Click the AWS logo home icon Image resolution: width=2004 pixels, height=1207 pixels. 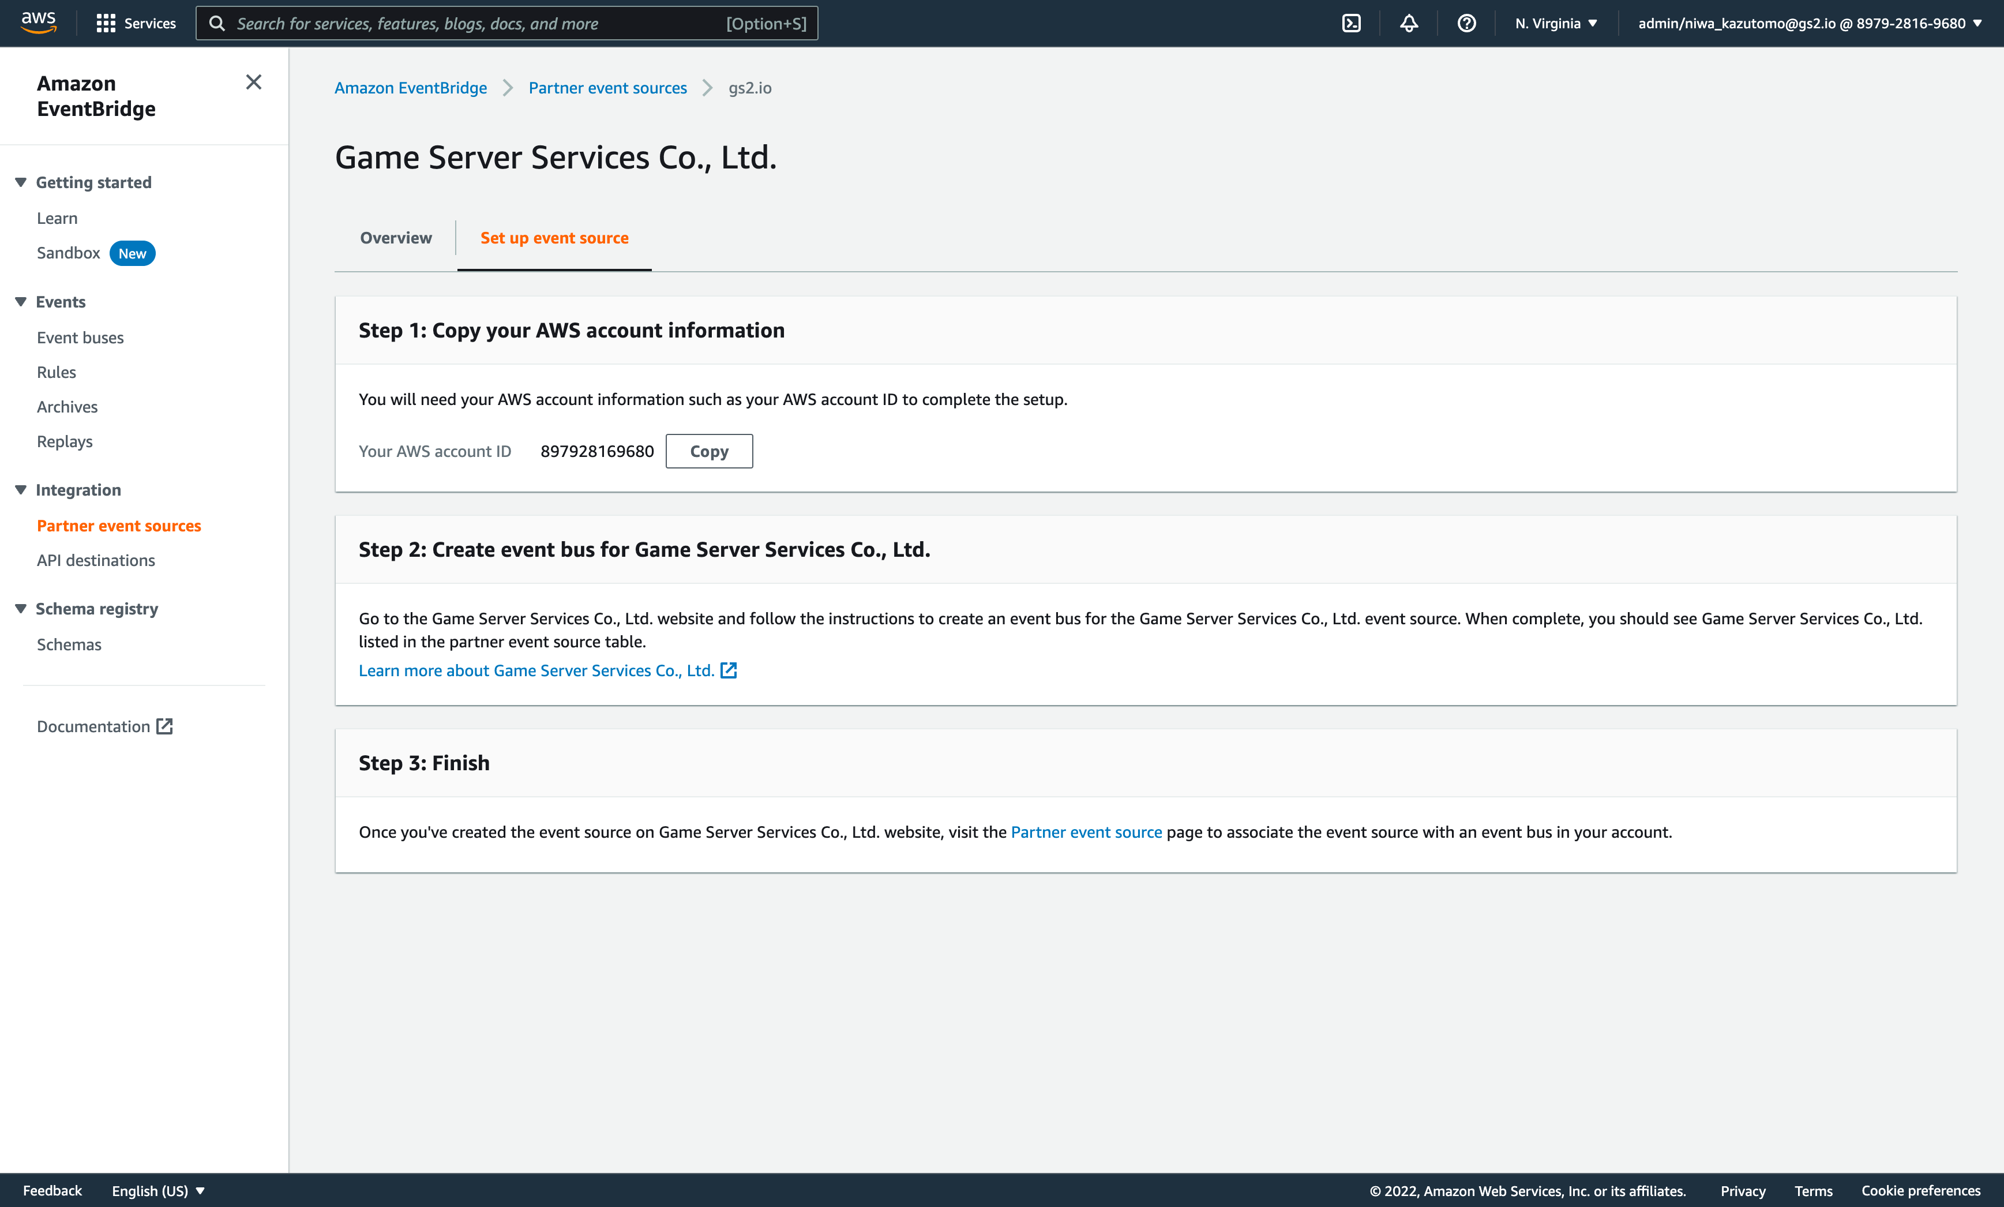click(38, 23)
